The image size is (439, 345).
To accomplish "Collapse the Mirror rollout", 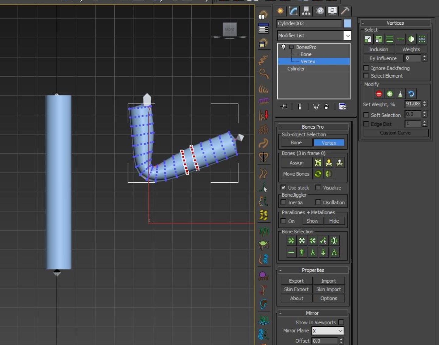I will click(312, 313).
